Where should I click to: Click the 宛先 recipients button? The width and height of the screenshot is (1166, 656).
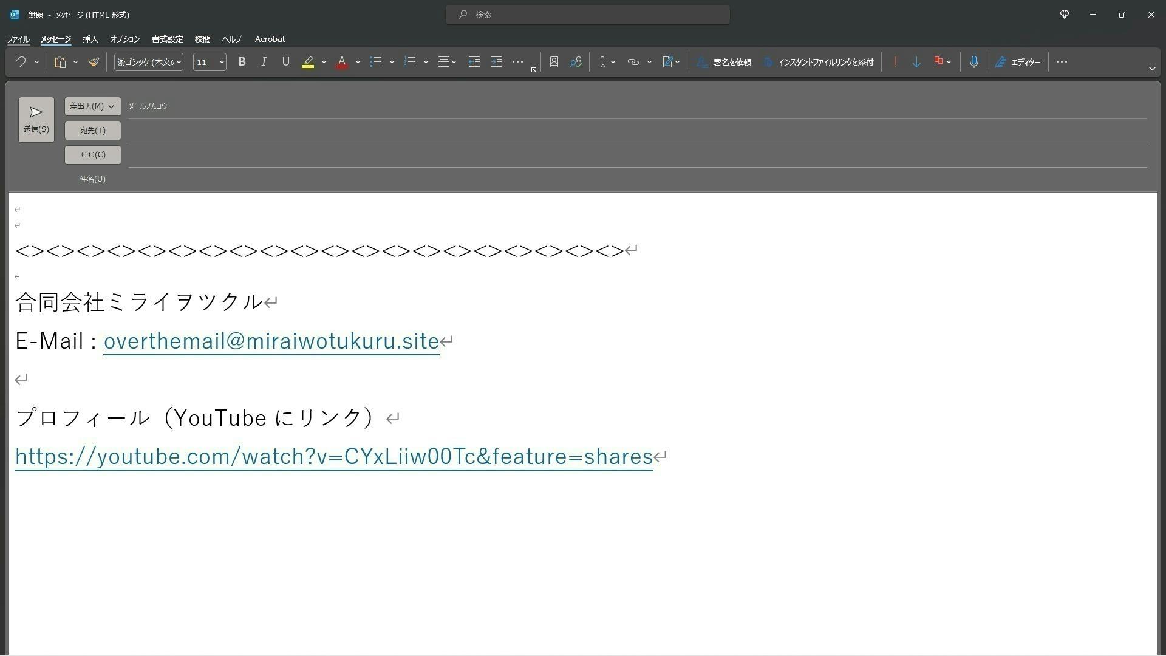(93, 131)
